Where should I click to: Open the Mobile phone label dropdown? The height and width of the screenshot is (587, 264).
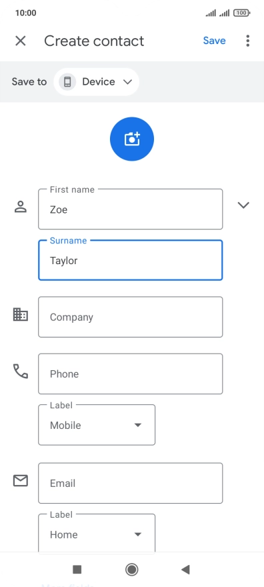97,425
